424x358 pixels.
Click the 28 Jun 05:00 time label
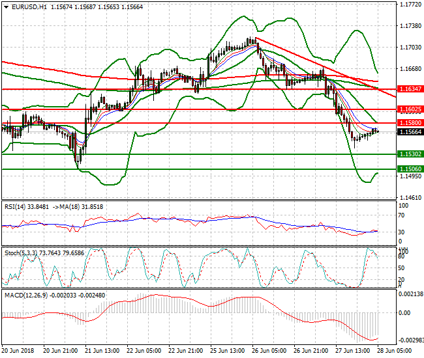[x=394, y=351]
